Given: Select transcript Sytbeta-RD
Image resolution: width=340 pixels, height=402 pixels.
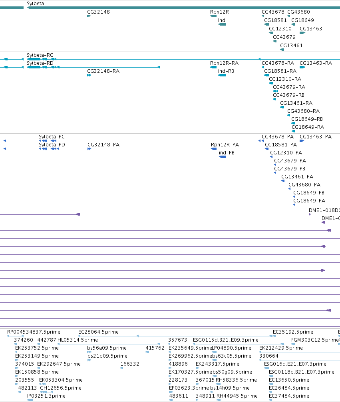Looking at the screenshot, I should 40,63.
